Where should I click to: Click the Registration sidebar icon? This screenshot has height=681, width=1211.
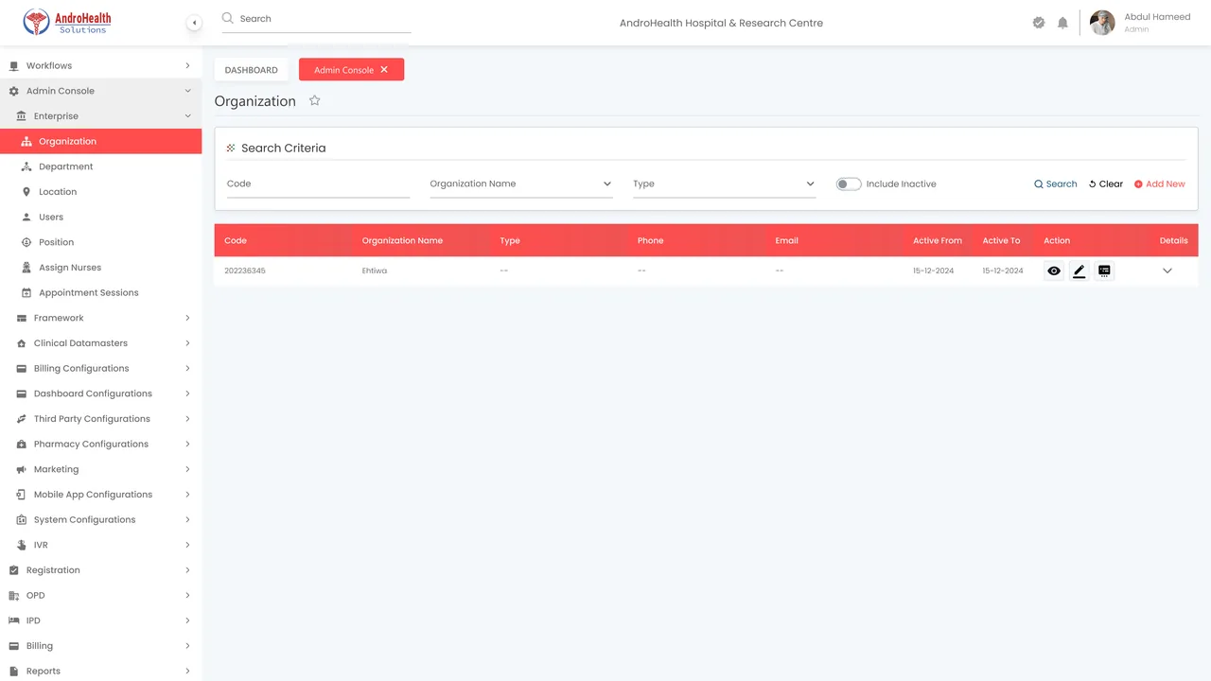point(14,570)
